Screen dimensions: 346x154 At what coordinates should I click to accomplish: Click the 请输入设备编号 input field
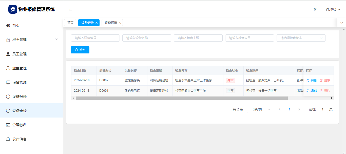pyautogui.click(x=95, y=38)
